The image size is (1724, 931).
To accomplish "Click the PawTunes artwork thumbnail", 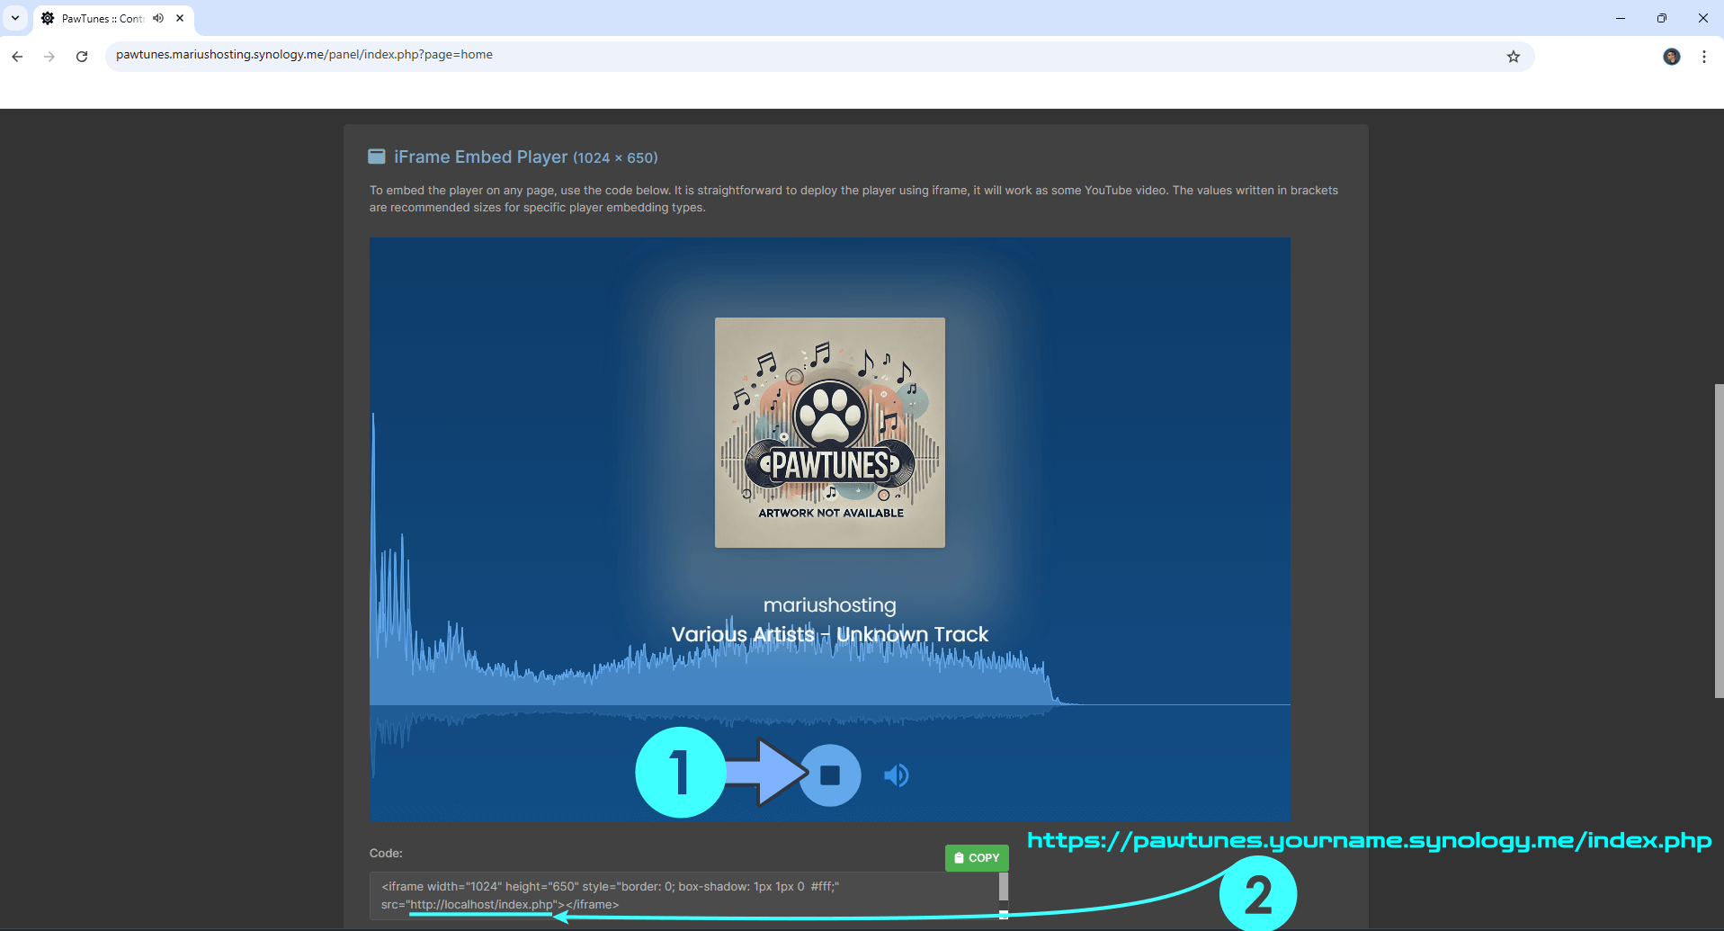I will click(830, 433).
